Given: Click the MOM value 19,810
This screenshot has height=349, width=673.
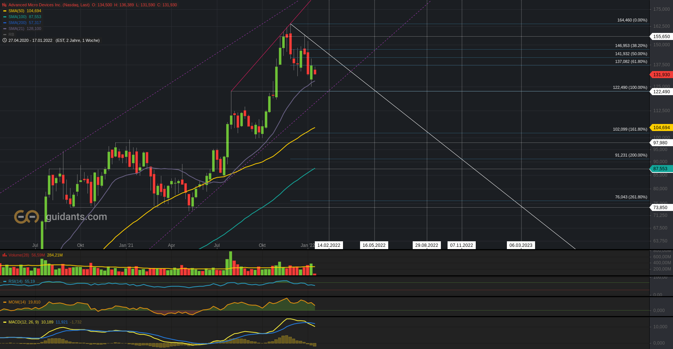Looking at the screenshot, I should tap(34, 302).
